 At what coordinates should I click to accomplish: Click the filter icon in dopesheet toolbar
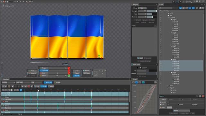point(9,86)
